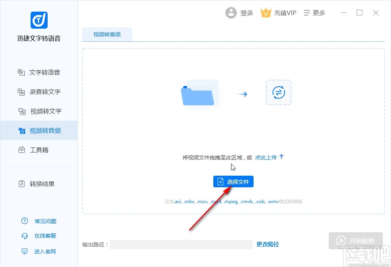Click the 视频转音频 sidebar icon

pos(22,131)
